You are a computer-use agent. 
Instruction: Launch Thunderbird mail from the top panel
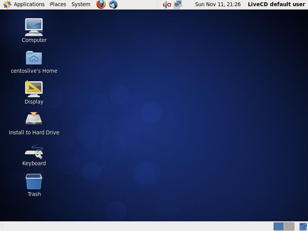113,4
